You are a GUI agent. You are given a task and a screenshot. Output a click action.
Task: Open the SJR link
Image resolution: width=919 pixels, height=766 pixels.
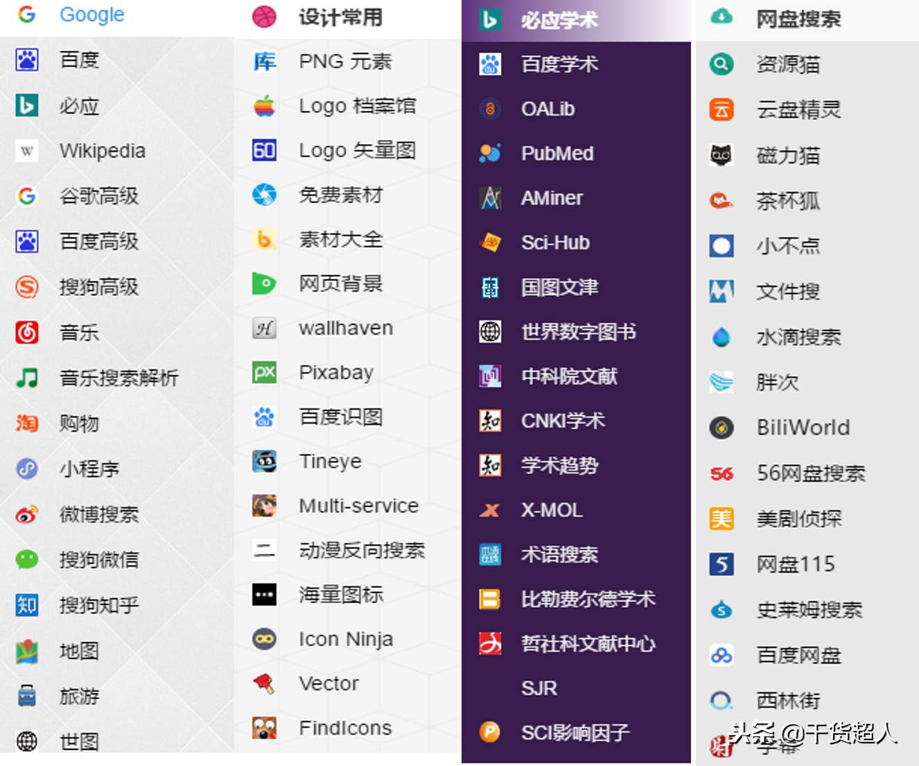tap(539, 688)
